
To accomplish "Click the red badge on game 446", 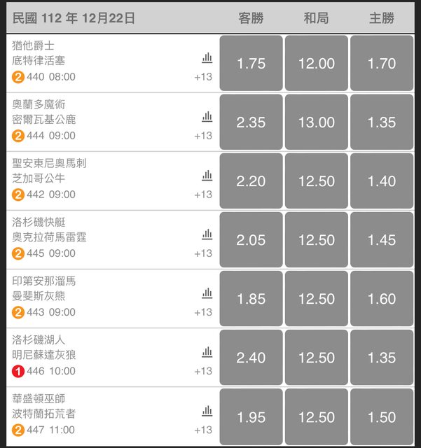I will [18, 371].
